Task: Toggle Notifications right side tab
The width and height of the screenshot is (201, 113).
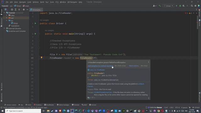Action: 200,97
